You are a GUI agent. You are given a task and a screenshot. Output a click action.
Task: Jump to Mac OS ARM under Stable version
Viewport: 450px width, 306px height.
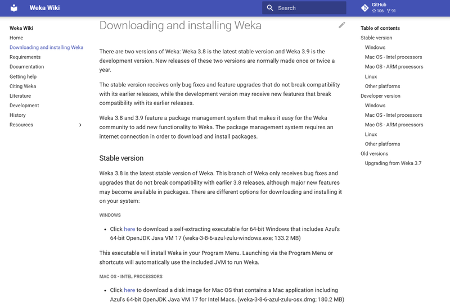(x=394, y=67)
